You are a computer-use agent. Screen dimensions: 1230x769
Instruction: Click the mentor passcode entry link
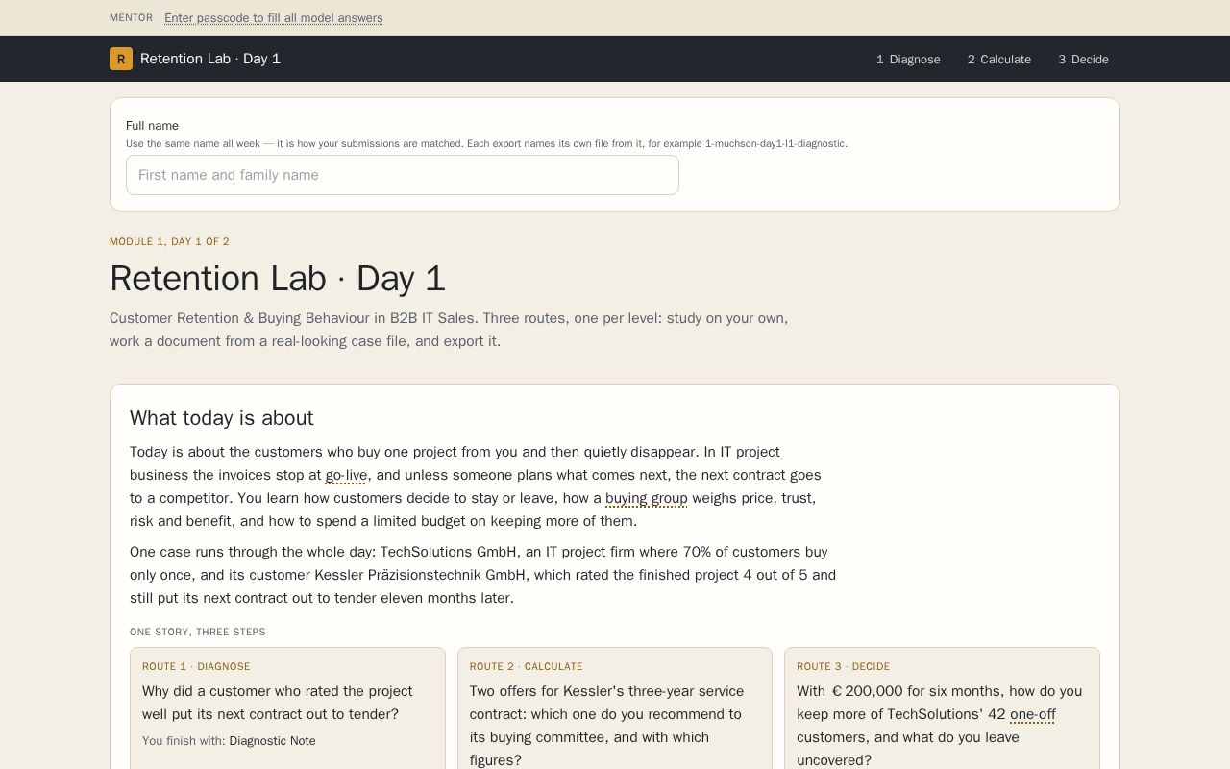pyautogui.click(x=274, y=18)
